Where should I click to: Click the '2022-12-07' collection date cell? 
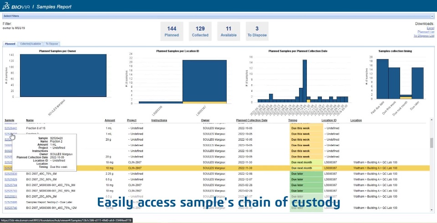click(245, 179)
